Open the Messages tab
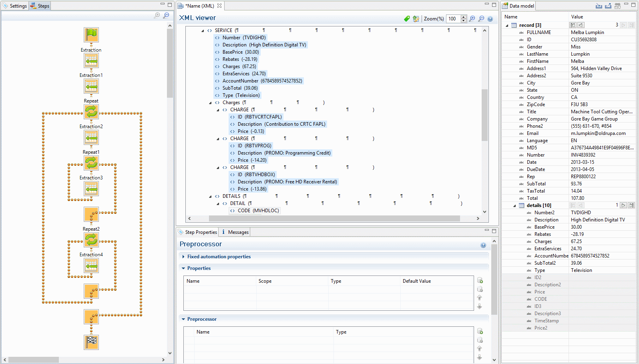Image resolution: width=639 pixels, height=364 pixels. pyautogui.click(x=235, y=232)
